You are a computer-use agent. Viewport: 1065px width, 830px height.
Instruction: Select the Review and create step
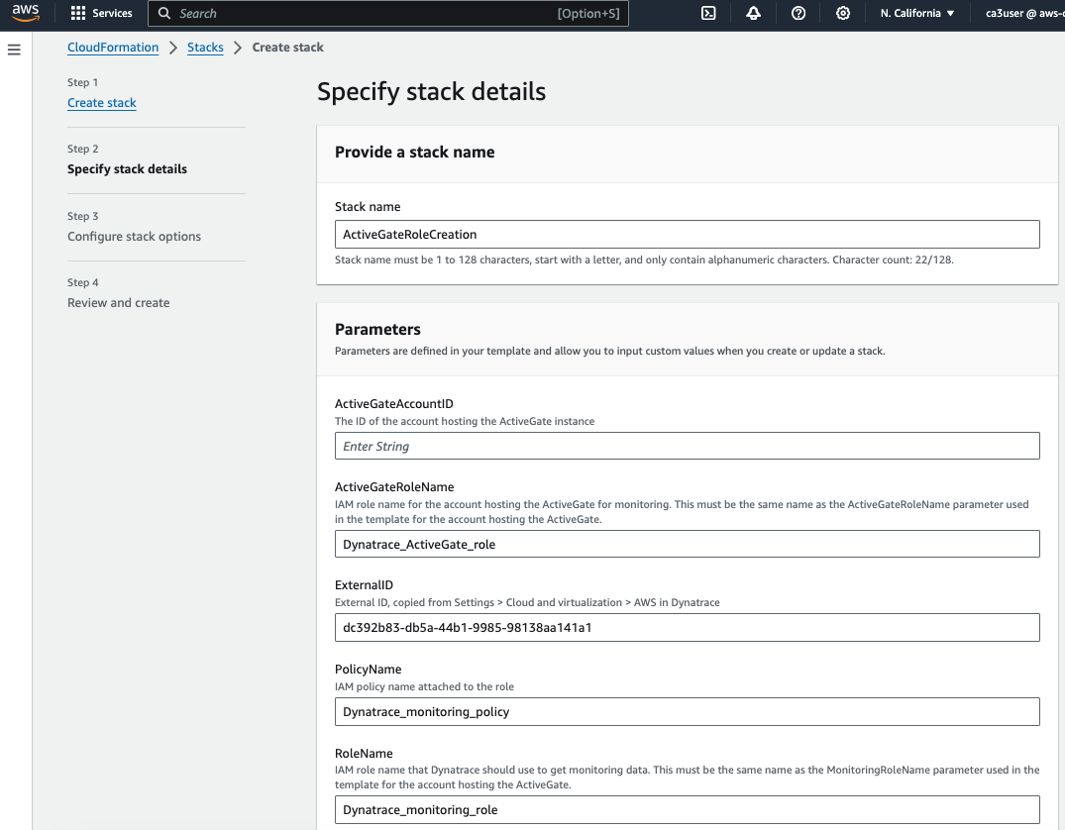(x=118, y=302)
